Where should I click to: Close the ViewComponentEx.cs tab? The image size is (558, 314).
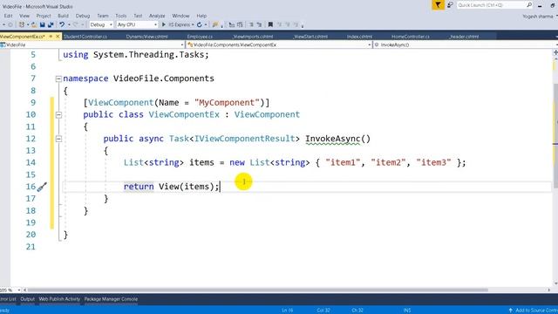coord(58,37)
